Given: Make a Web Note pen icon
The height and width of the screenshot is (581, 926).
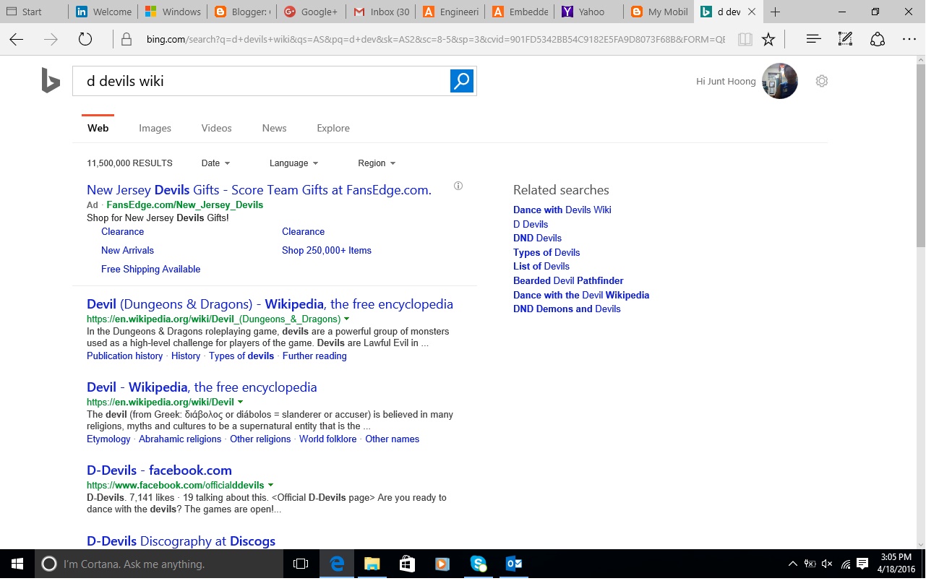Looking at the screenshot, I should pos(845,39).
